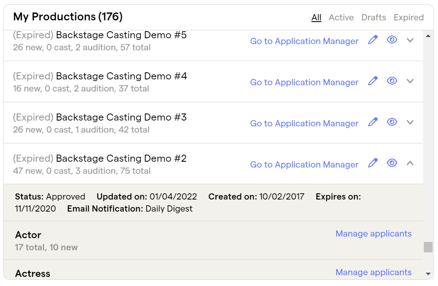Open the Drafts tab
This screenshot has width=438, height=286.
[x=374, y=17]
